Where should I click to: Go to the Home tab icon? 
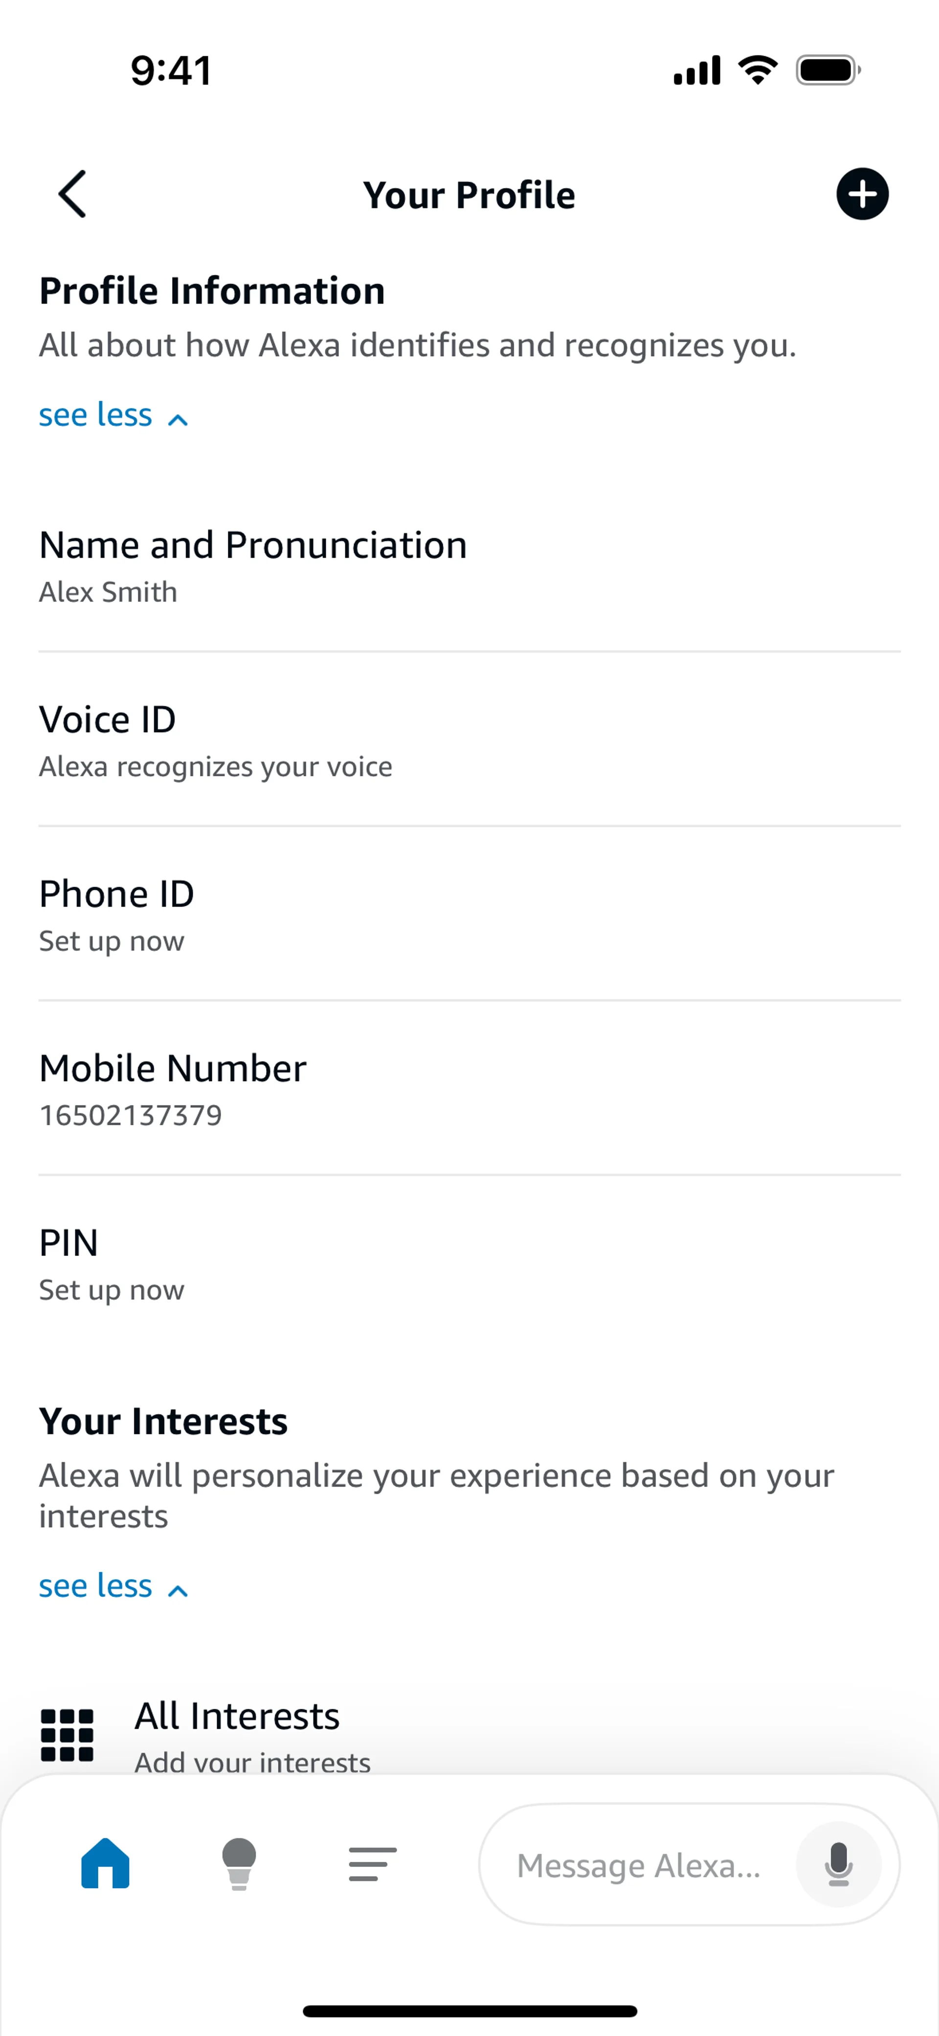(x=105, y=1863)
